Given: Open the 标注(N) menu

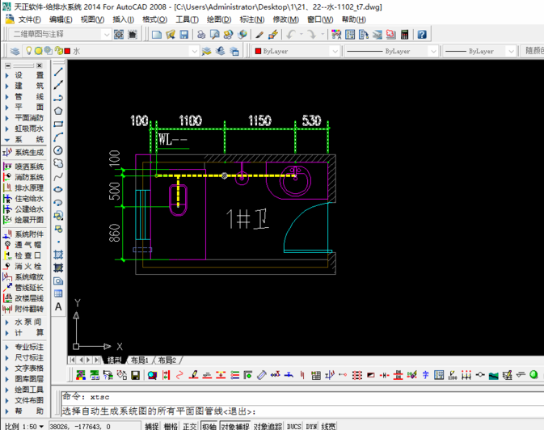Looking at the screenshot, I should [252, 19].
